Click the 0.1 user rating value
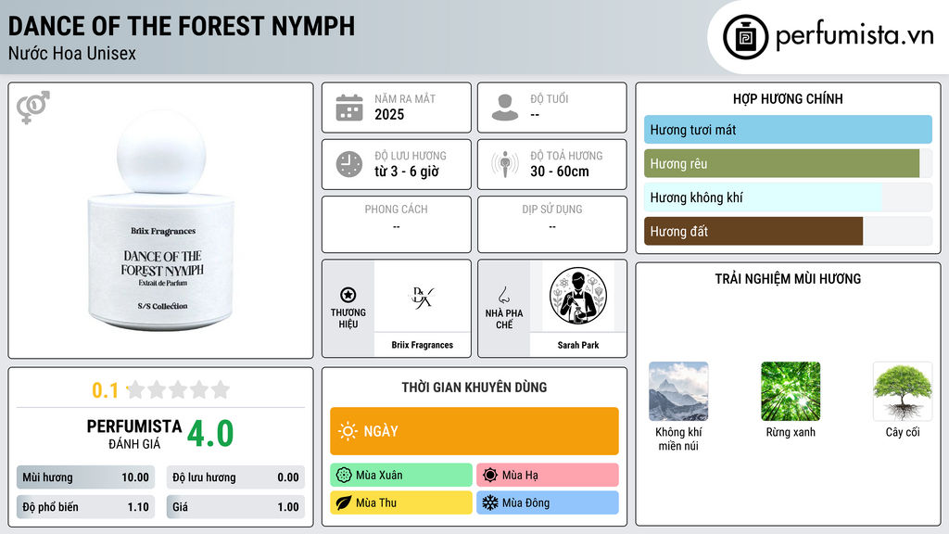Image resolution: width=949 pixels, height=534 pixels. coord(105,390)
